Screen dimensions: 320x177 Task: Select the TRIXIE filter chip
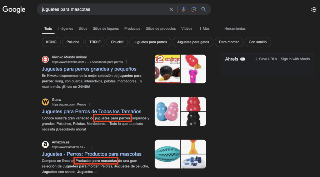pyautogui.click(x=95, y=42)
